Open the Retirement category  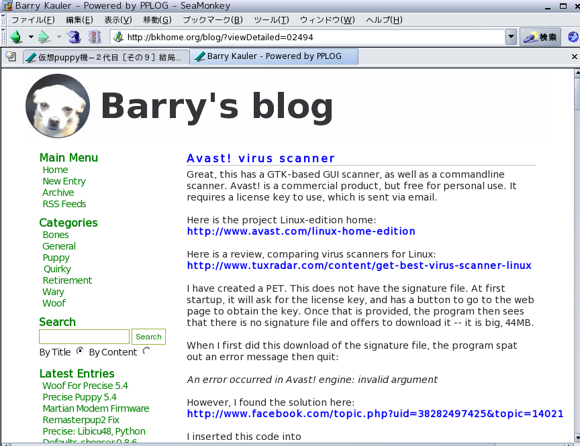(67, 280)
